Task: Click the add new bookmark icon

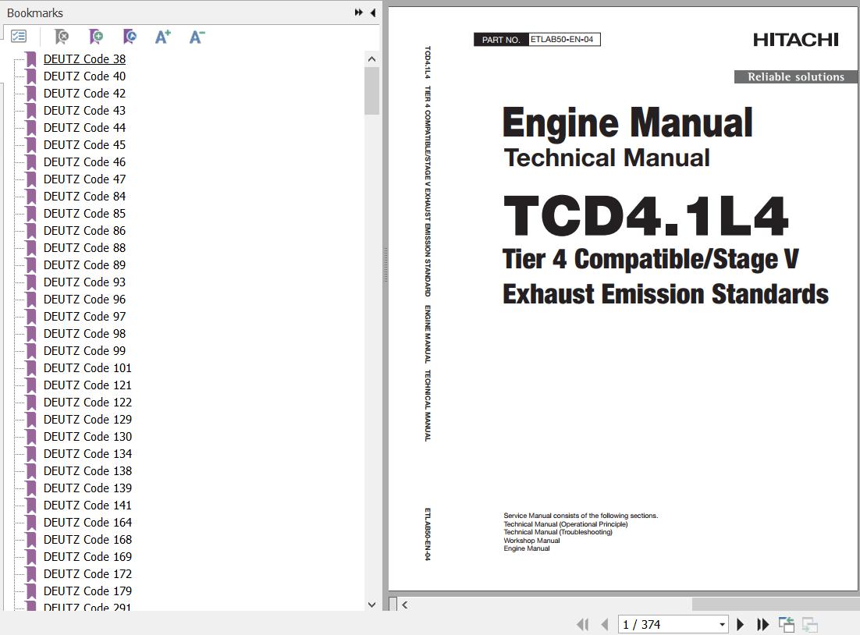Action: 96,37
